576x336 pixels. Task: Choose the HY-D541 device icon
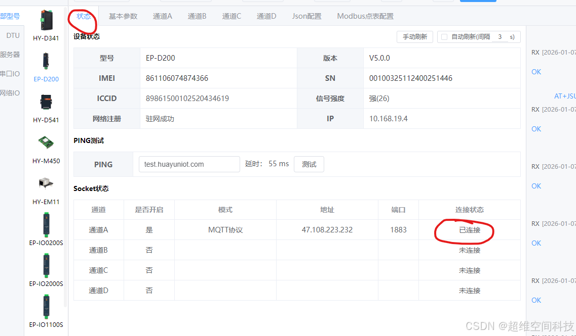[46, 102]
